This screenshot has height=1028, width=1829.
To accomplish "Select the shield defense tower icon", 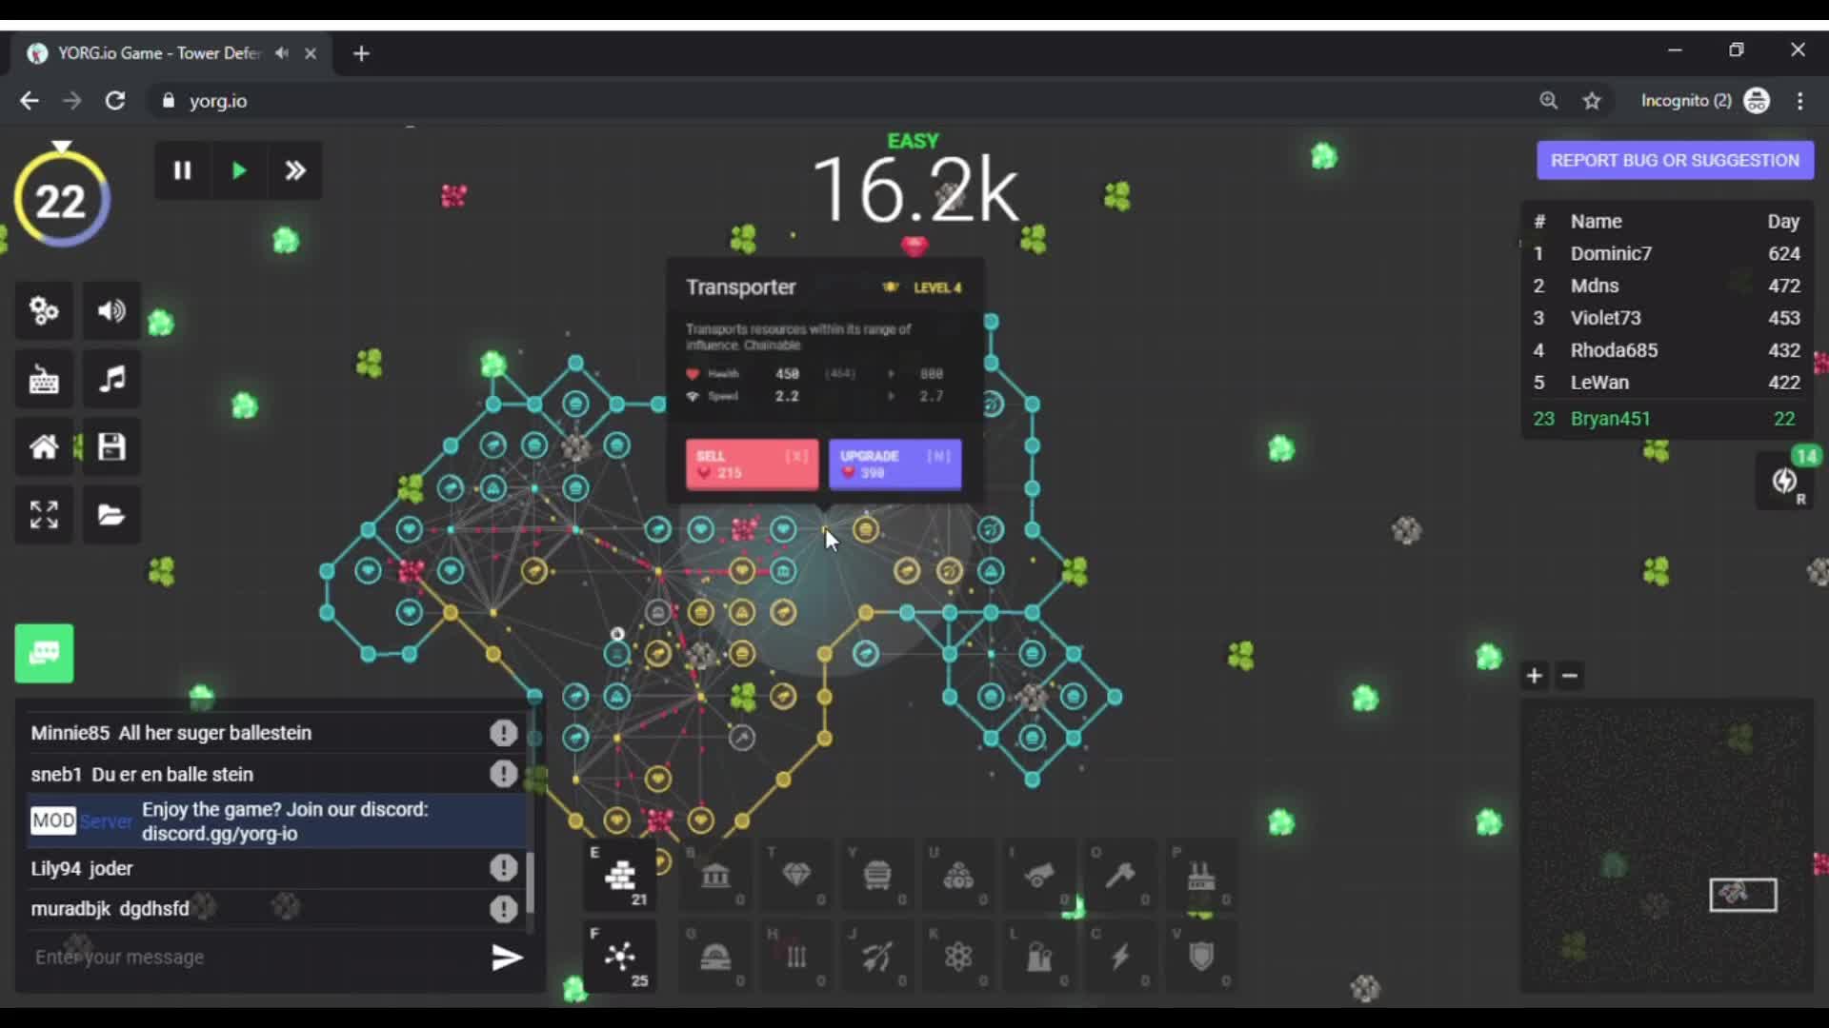I will pos(1199,957).
